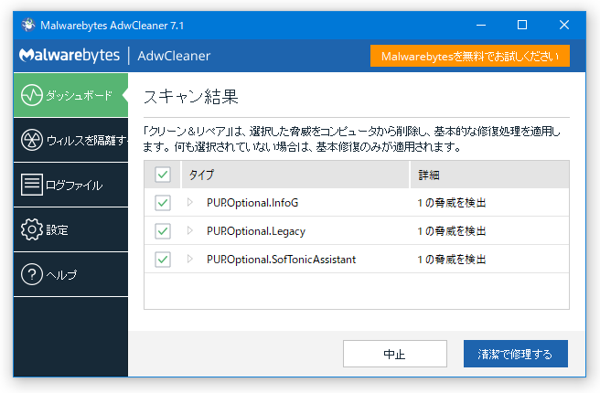Open the ログファイル sidebar item
600x393 pixels.
tap(70, 185)
